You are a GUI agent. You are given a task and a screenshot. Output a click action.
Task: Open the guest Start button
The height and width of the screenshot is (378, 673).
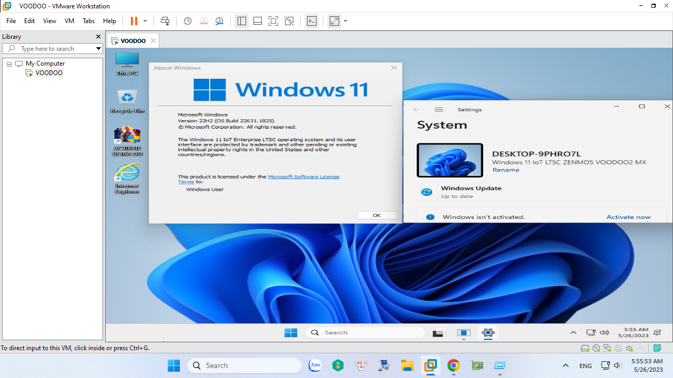[291, 332]
